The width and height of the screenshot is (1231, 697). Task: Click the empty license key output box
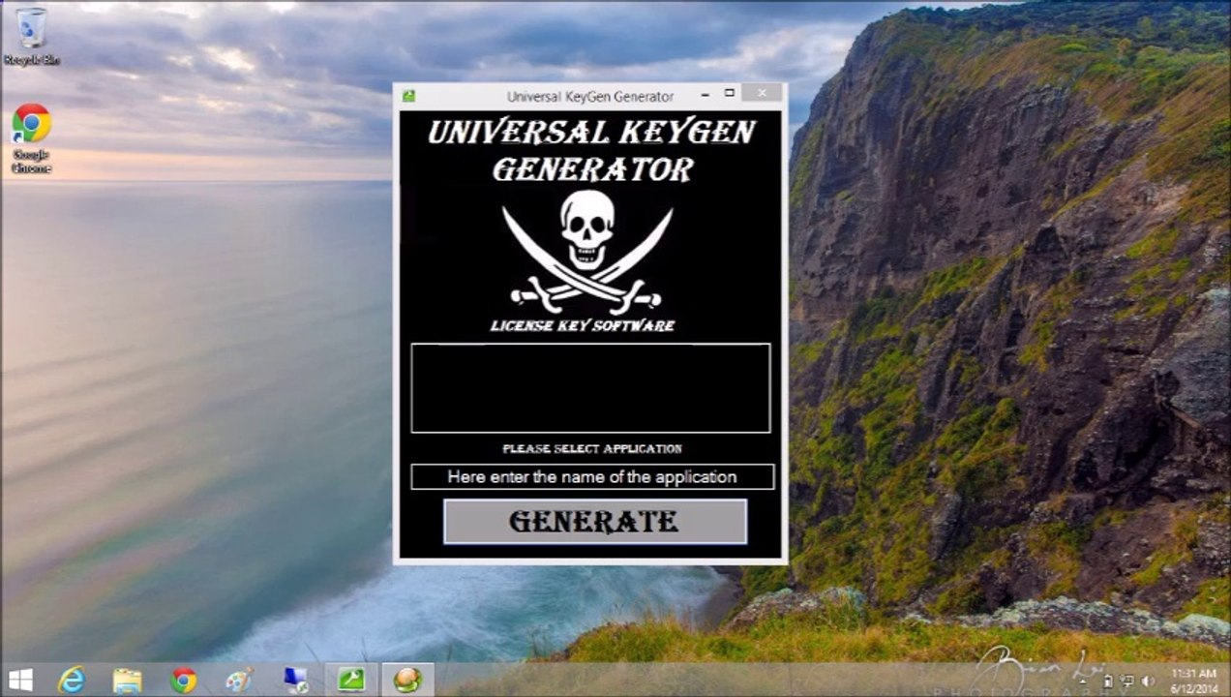point(590,387)
